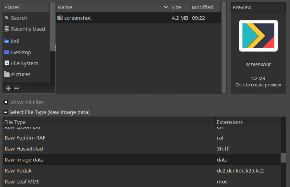The width and height of the screenshot is (290, 187).
Task: Select the screenshot file row
Action: tap(138, 18)
